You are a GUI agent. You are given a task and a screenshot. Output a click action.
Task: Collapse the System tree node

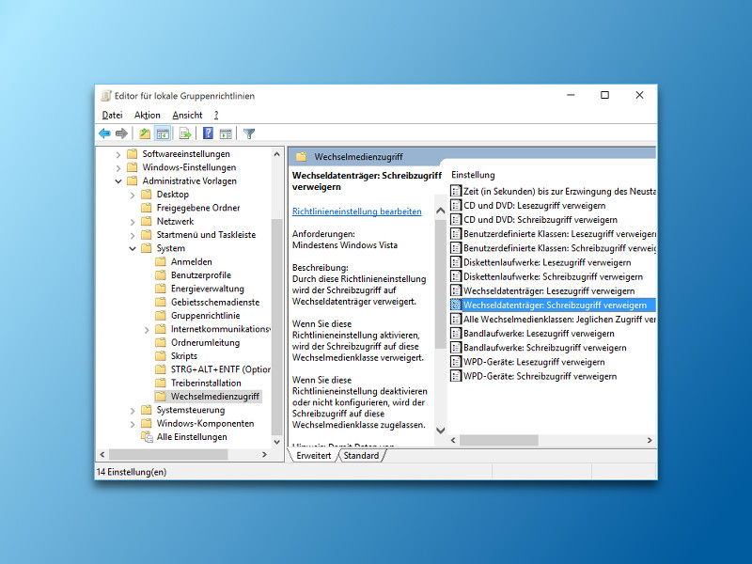click(x=133, y=248)
